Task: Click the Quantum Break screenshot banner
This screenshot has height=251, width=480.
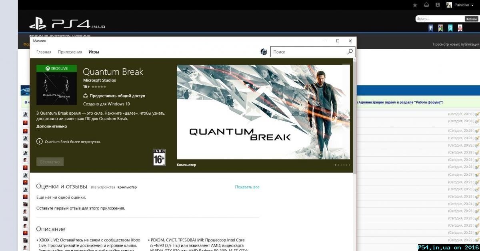Action: pyautogui.click(x=263, y=112)
